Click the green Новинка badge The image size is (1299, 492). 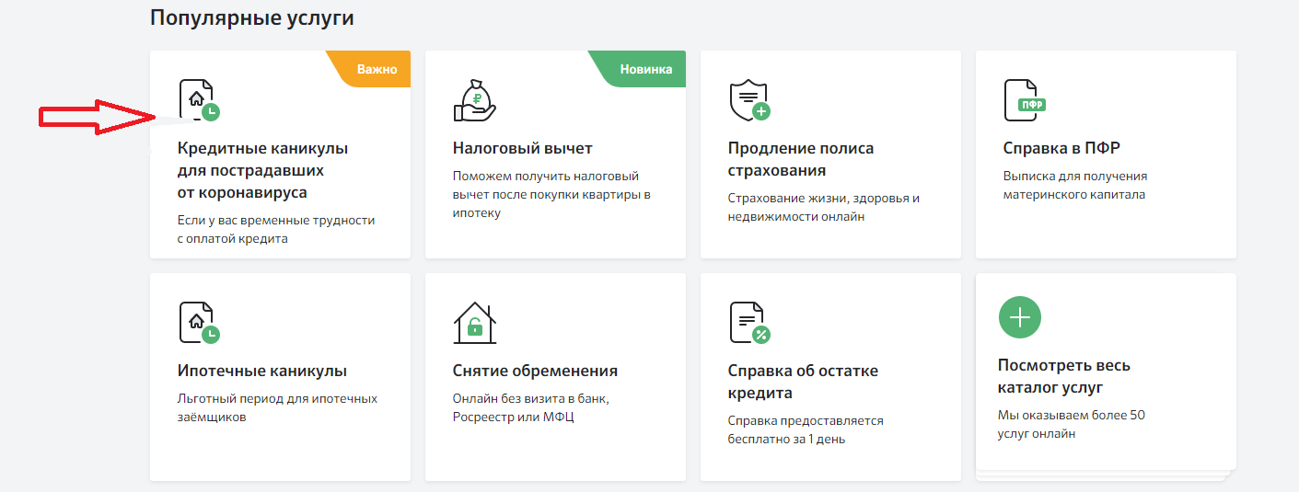coord(644,69)
